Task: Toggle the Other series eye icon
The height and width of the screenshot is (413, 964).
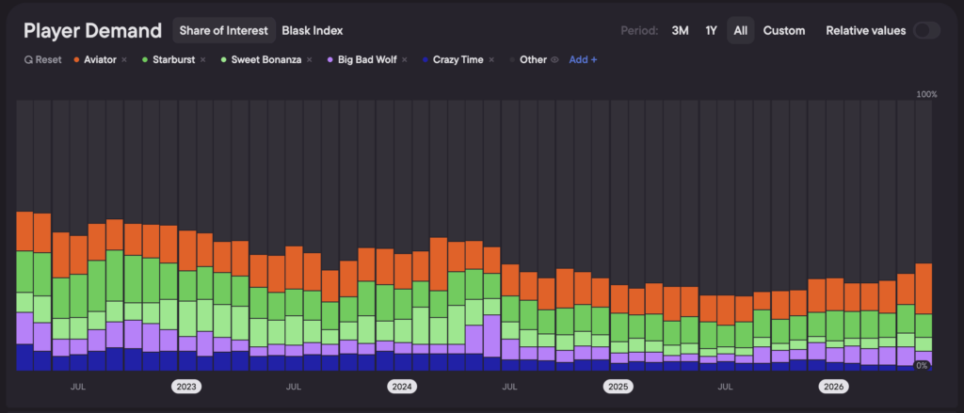Action: (x=554, y=59)
